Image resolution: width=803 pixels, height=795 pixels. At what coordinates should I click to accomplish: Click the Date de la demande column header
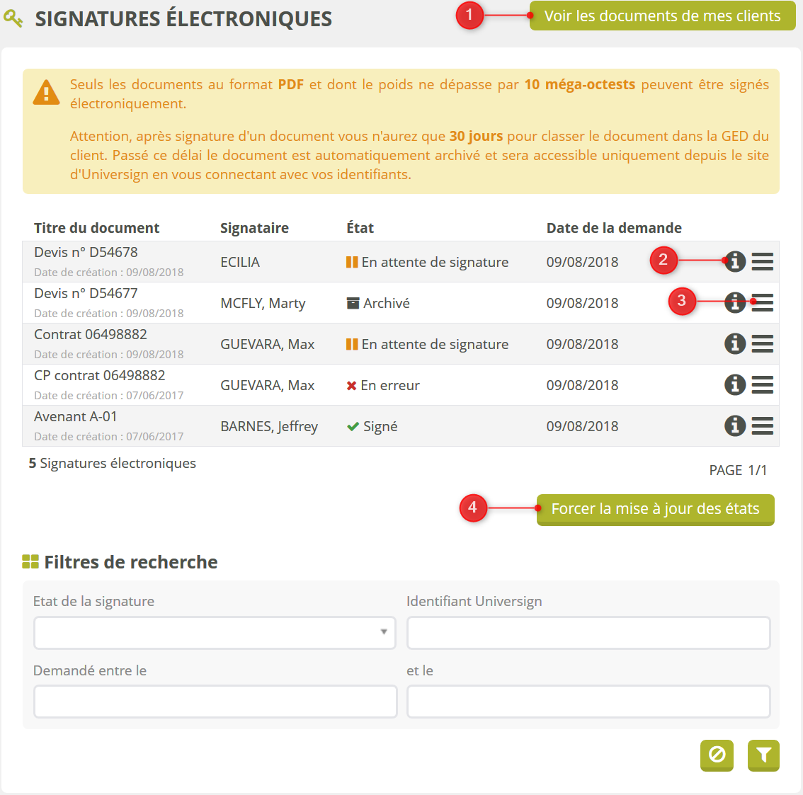pos(614,228)
